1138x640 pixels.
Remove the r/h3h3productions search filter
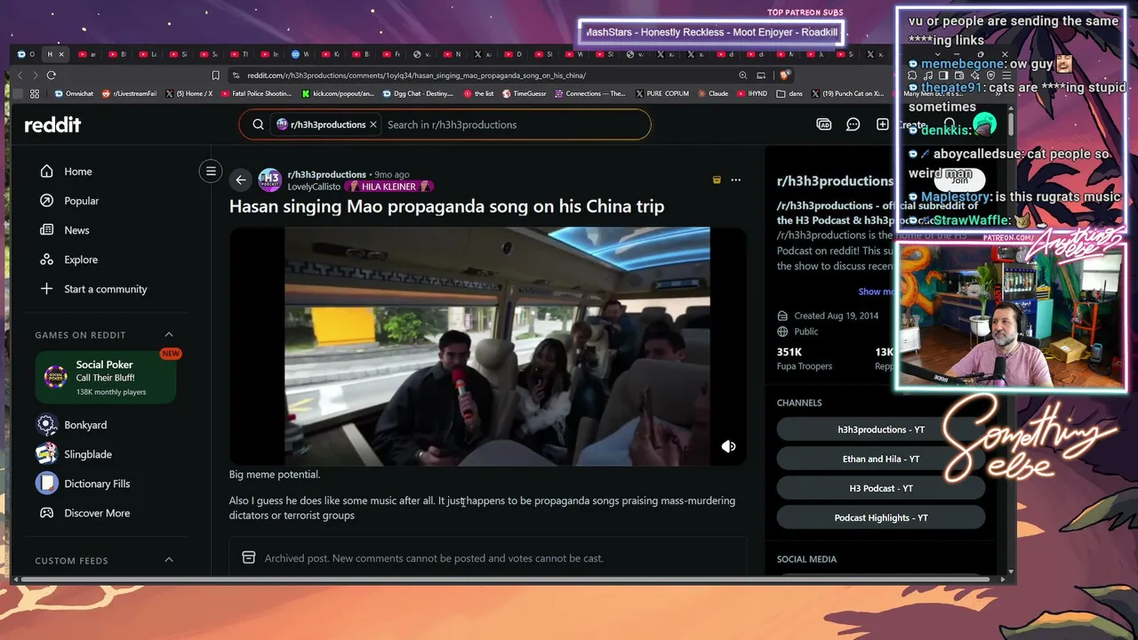(373, 124)
